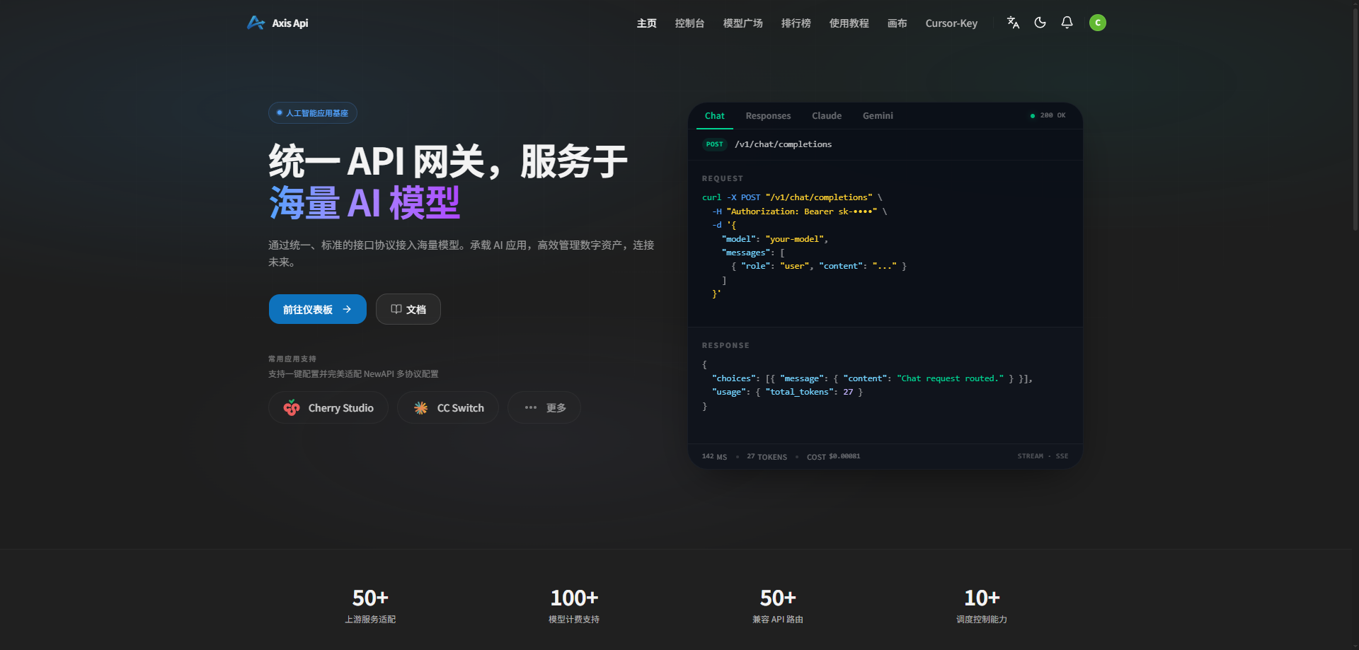Click the COST $0.00081 text
This screenshot has height=650, width=1359.
(x=833, y=456)
